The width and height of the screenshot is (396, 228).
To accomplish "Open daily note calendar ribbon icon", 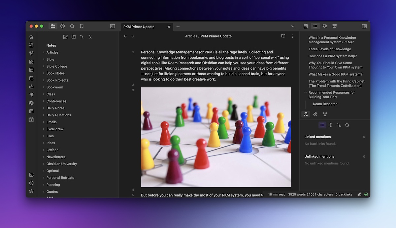I will 31,120.
